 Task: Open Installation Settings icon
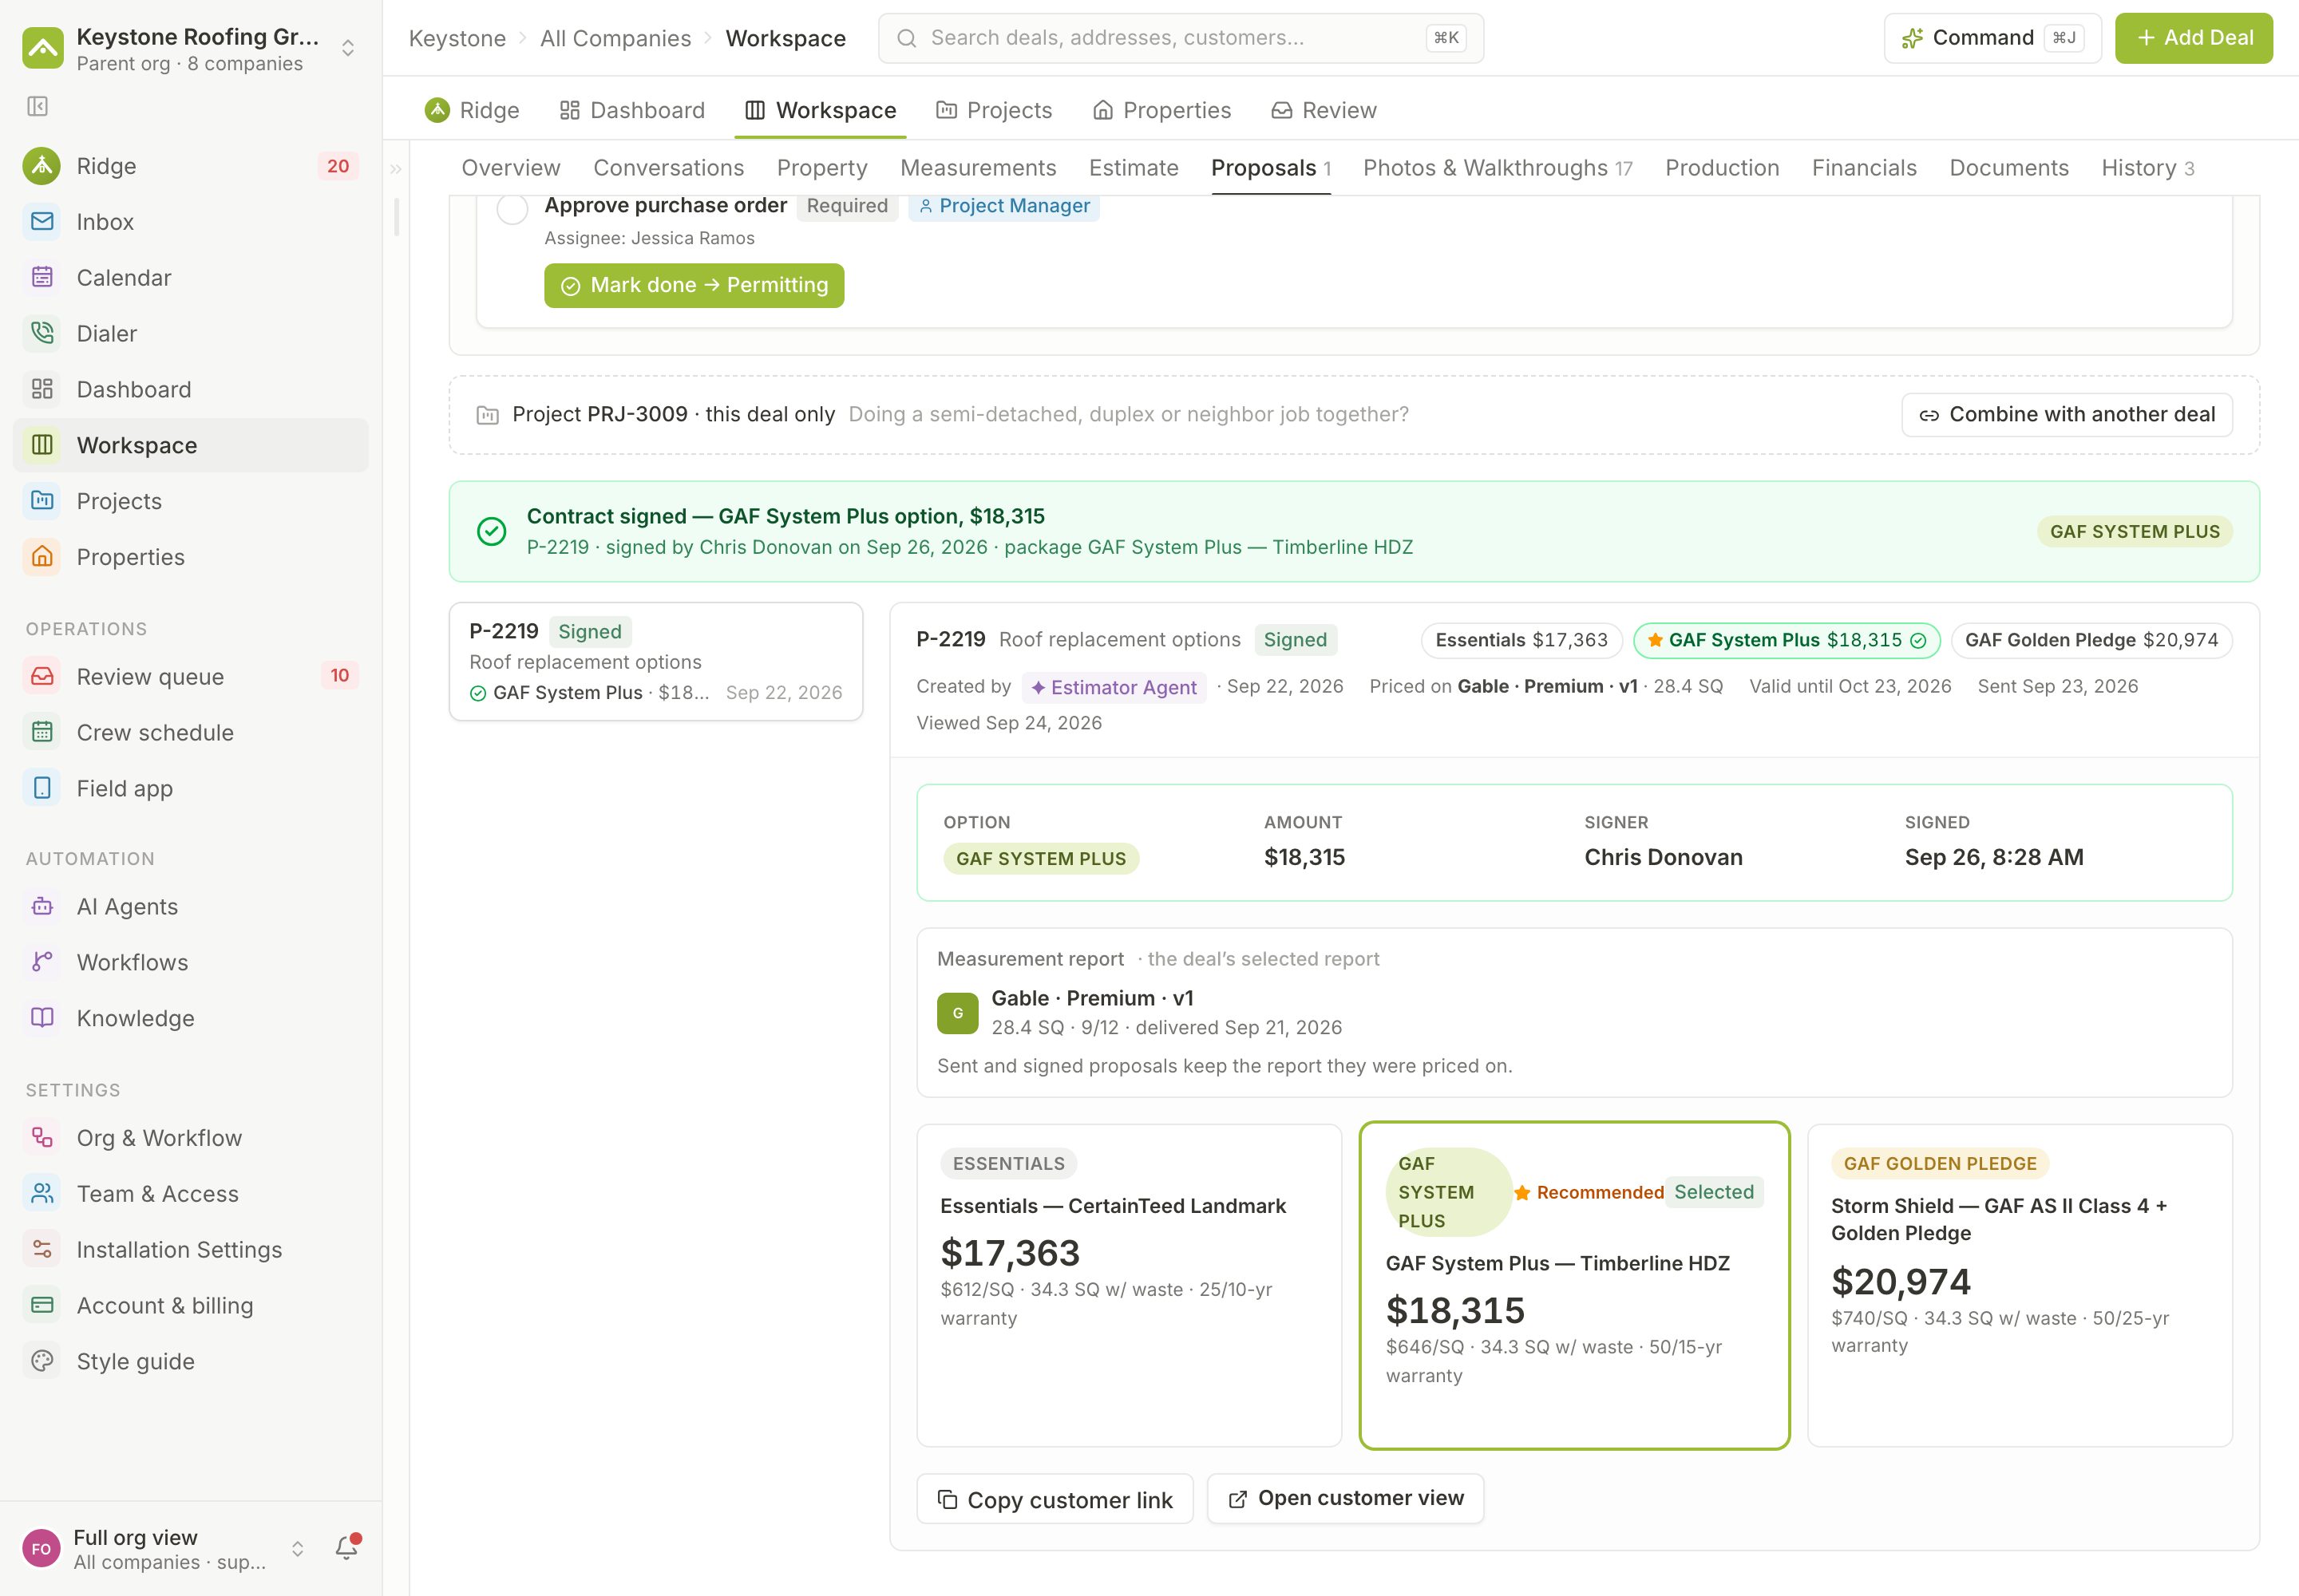point(42,1250)
